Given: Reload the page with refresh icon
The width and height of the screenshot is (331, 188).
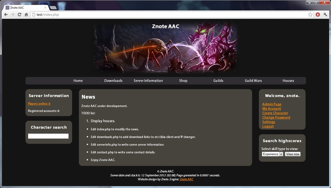Looking at the screenshot, I should [19, 15].
